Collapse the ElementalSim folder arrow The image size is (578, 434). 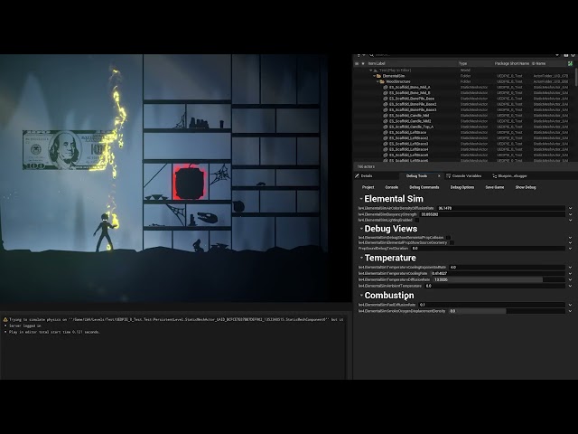tap(374, 76)
